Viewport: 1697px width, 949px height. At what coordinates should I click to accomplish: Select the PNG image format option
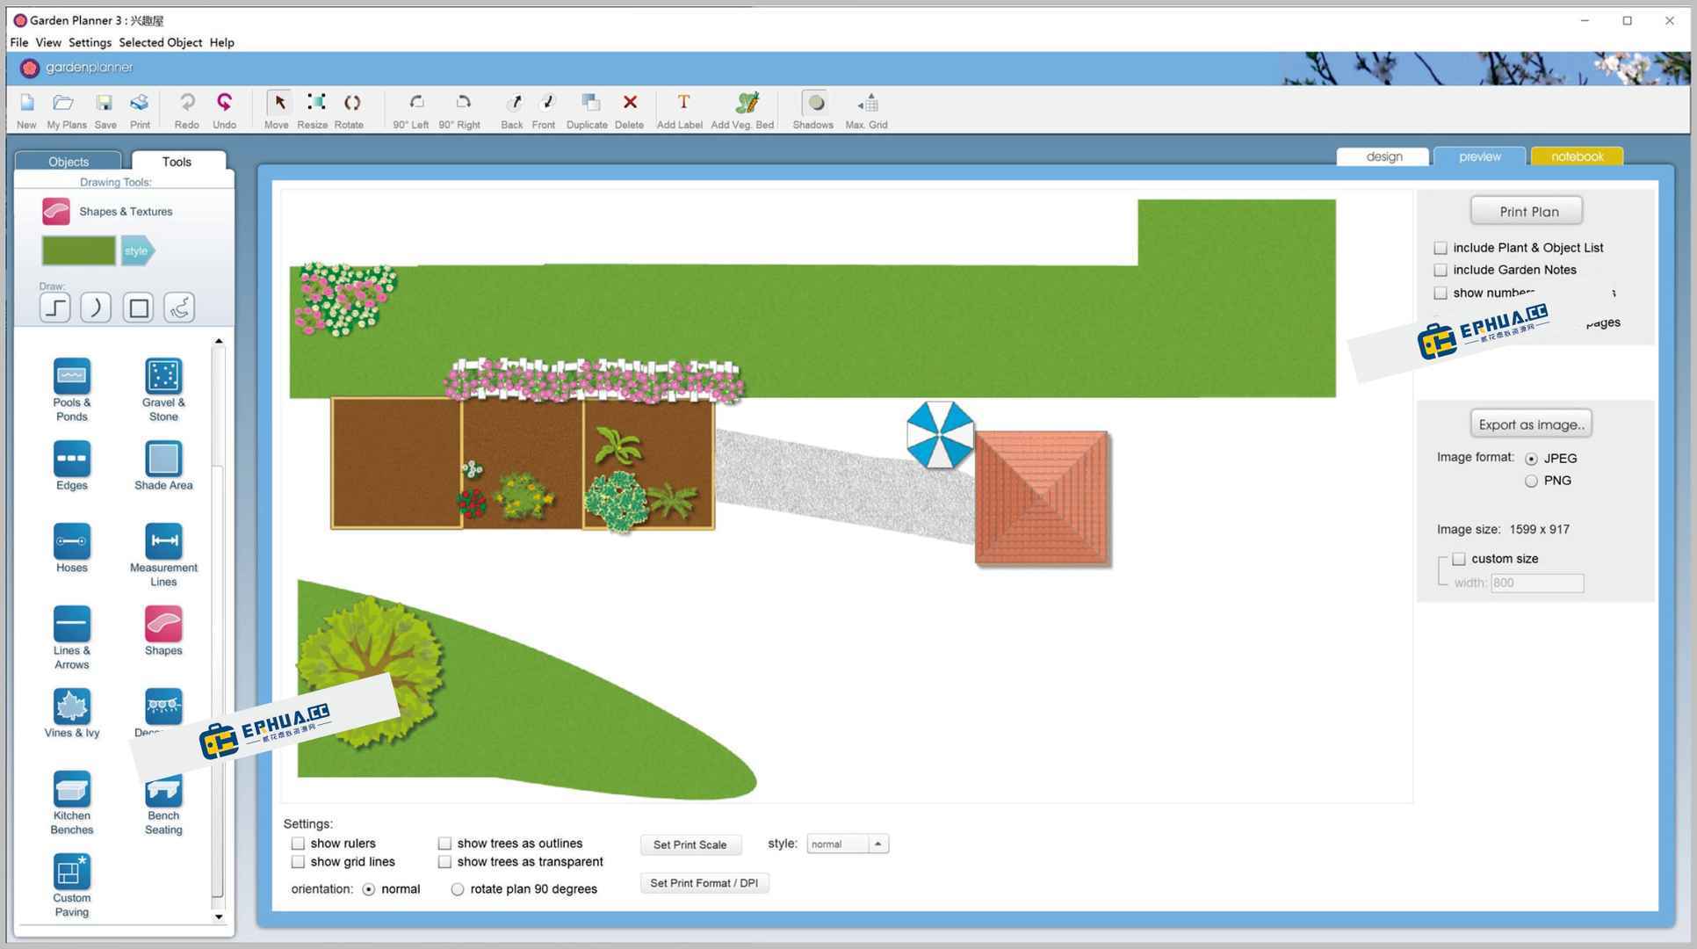[x=1531, y=482]
